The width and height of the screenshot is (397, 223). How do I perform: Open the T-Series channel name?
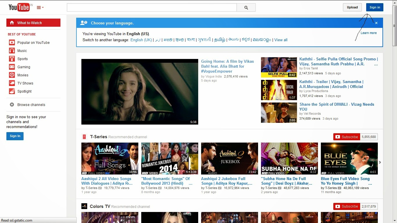(x=99, y=137)
